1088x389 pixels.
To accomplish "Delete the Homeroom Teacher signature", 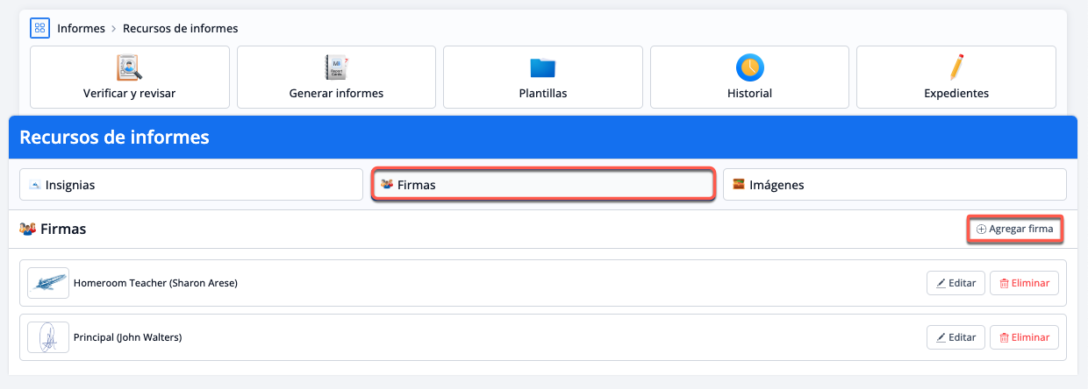I will point(1024,283).
